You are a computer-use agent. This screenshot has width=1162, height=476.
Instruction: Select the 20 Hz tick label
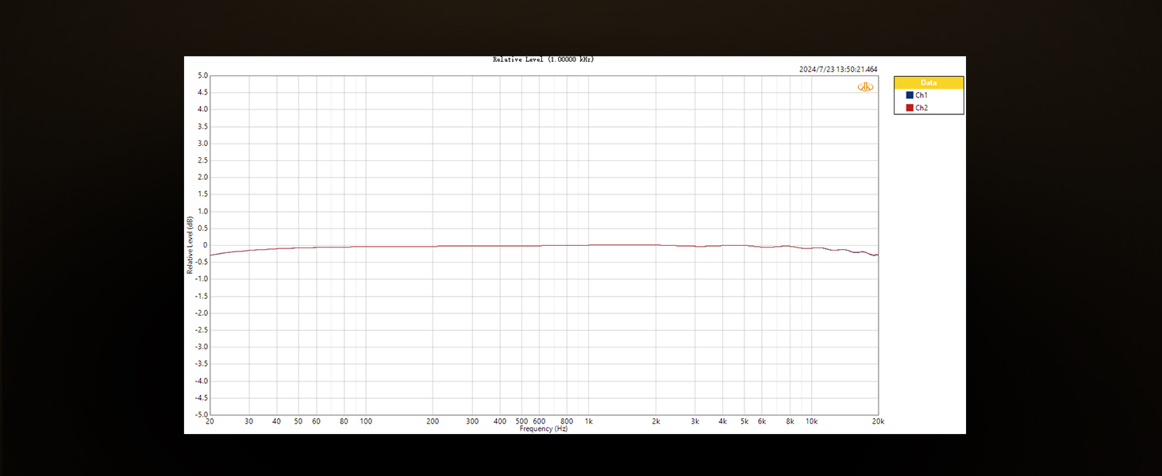click(210, 421)
